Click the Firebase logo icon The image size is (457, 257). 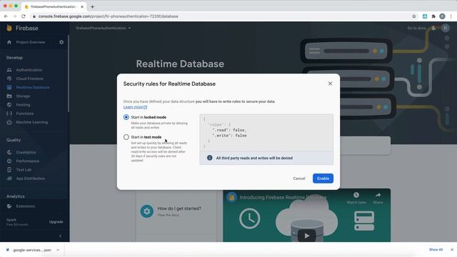(9, 28)
